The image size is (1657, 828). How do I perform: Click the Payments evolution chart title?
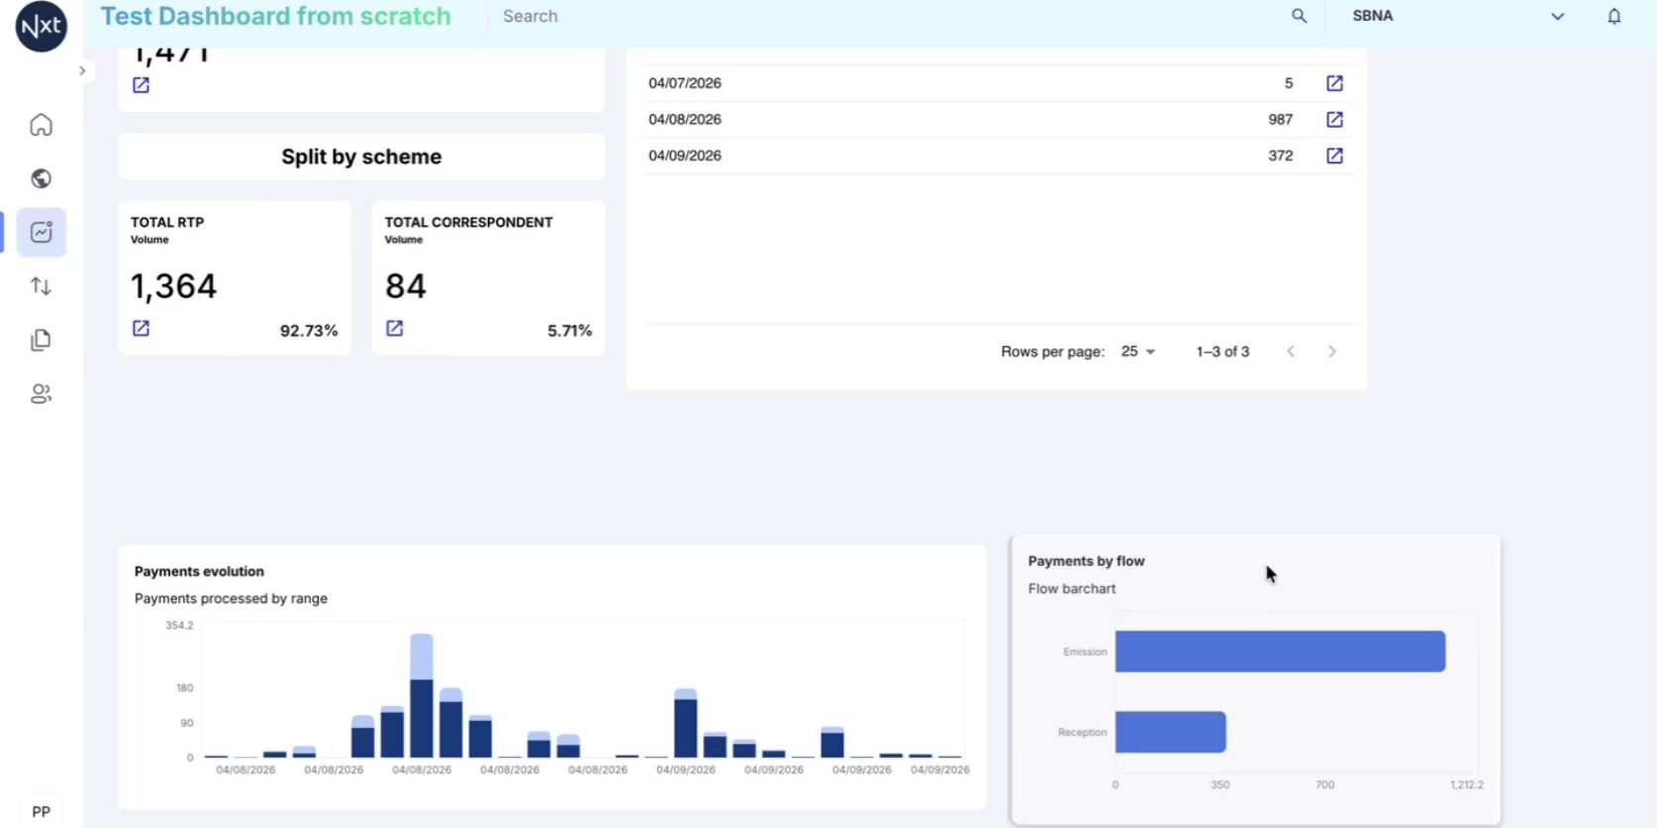(199, 572)
